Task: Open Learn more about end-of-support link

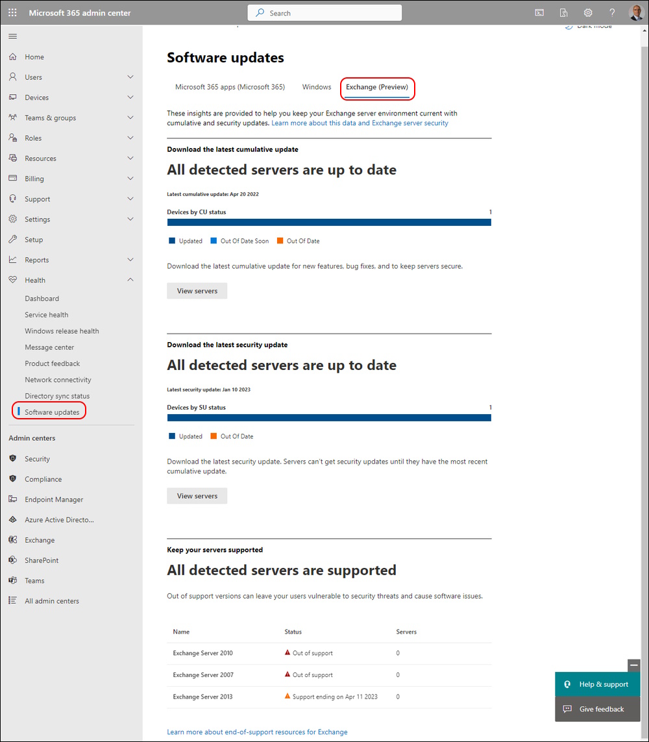Action: click(x=257, y=732)
